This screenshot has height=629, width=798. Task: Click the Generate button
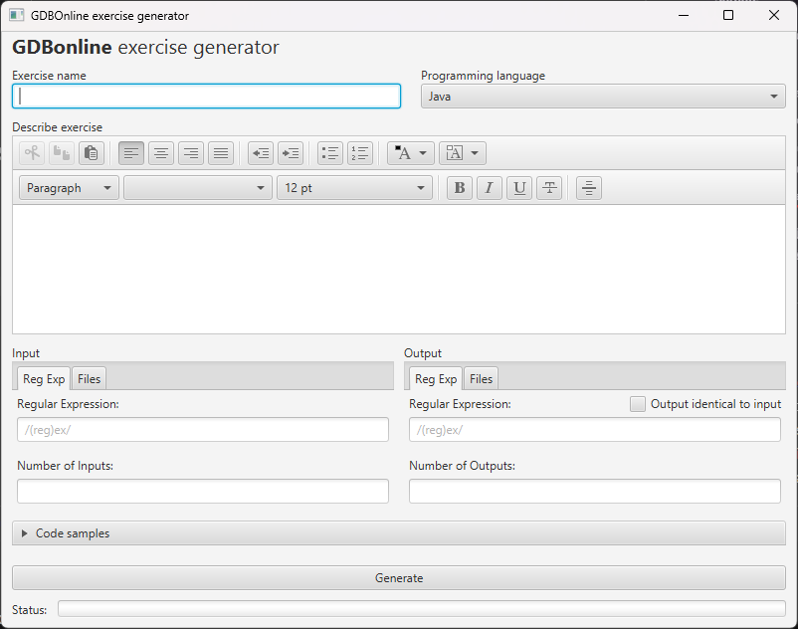399,577
